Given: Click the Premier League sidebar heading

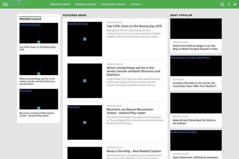Looking at the screenshot, I should pos(30,19).
